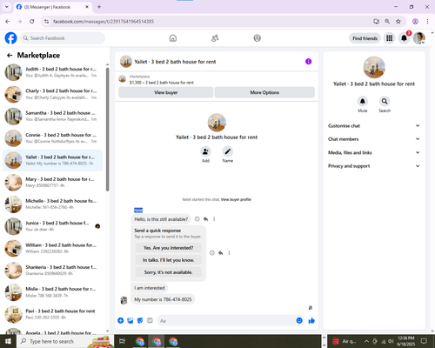The width and height of the screenshot is (435, 348).
Task: Expand Customise chat section
Action: tap(374, 125)
